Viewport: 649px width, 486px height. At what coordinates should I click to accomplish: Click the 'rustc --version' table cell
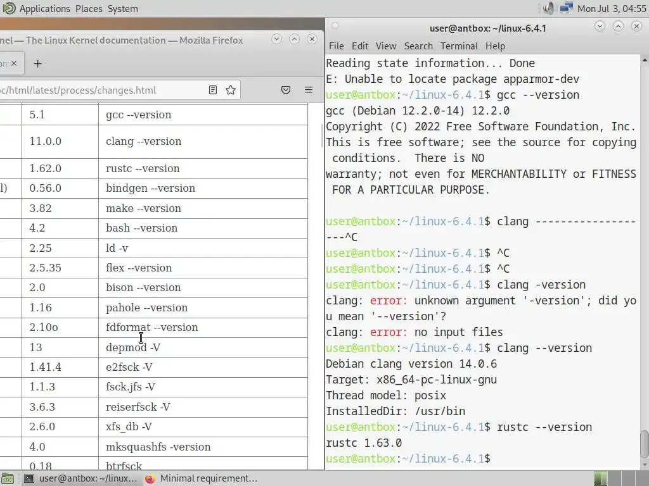(x=203, y=168)
